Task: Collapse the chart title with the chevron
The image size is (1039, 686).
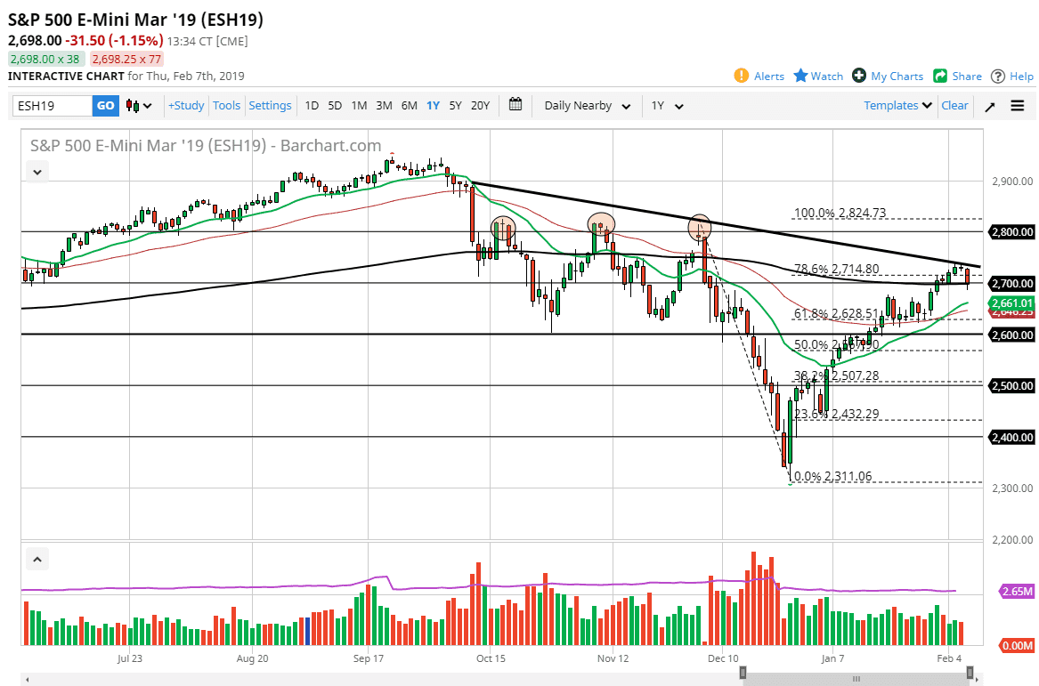Action: [x=37, y=172]
